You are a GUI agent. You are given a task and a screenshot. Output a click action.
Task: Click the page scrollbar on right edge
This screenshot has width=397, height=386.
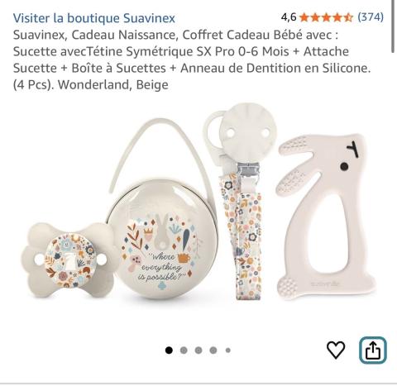[x=393, y=26]
